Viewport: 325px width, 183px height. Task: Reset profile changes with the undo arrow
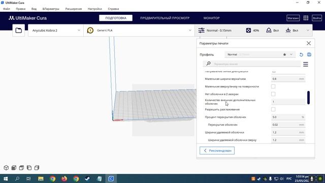(301, 54)
